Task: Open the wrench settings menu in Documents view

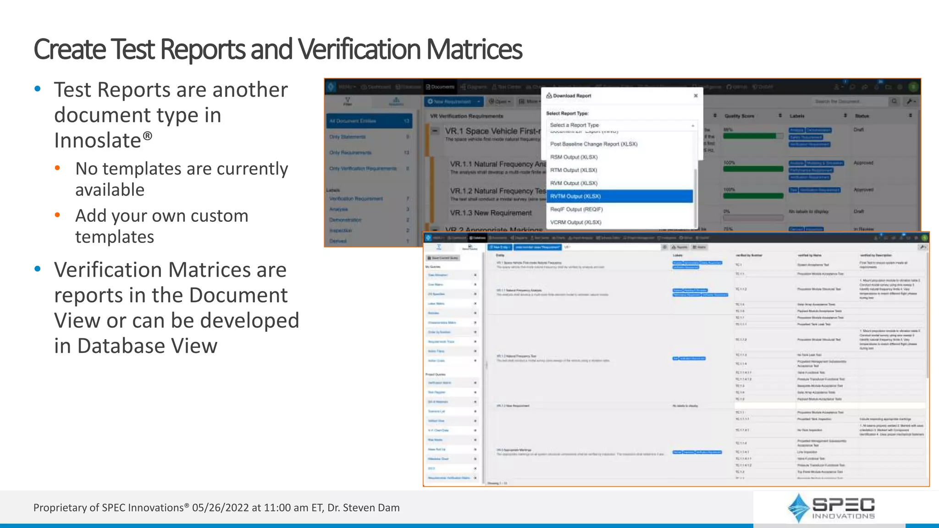Action: pos(911,101)
